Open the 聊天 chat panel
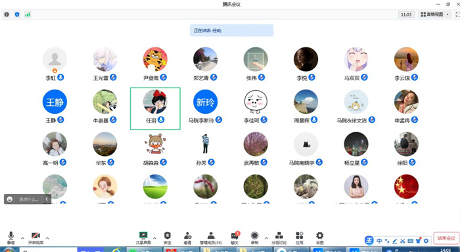The height and width of the screenshot is (252, 460). [235, 238]
